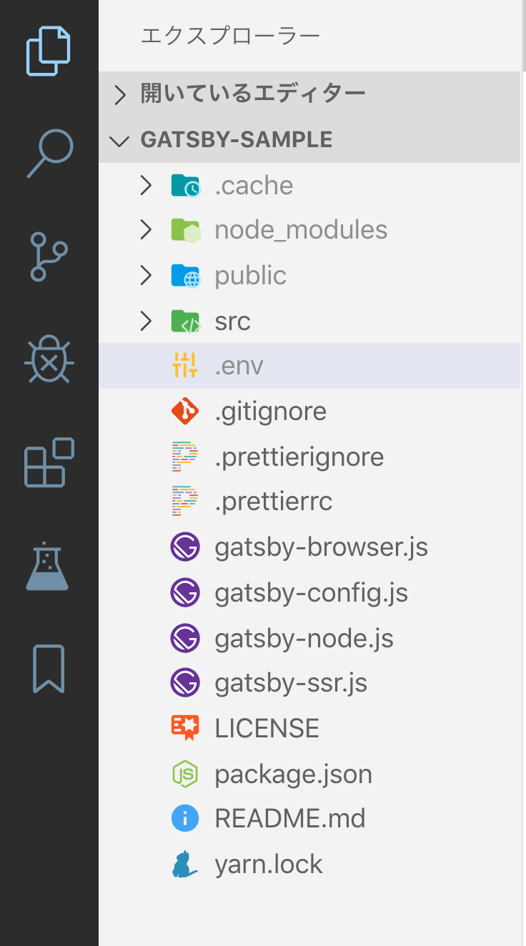Click the .prettierrc file icon
Viewport: 526px width, 946px height.
(184, 502)
